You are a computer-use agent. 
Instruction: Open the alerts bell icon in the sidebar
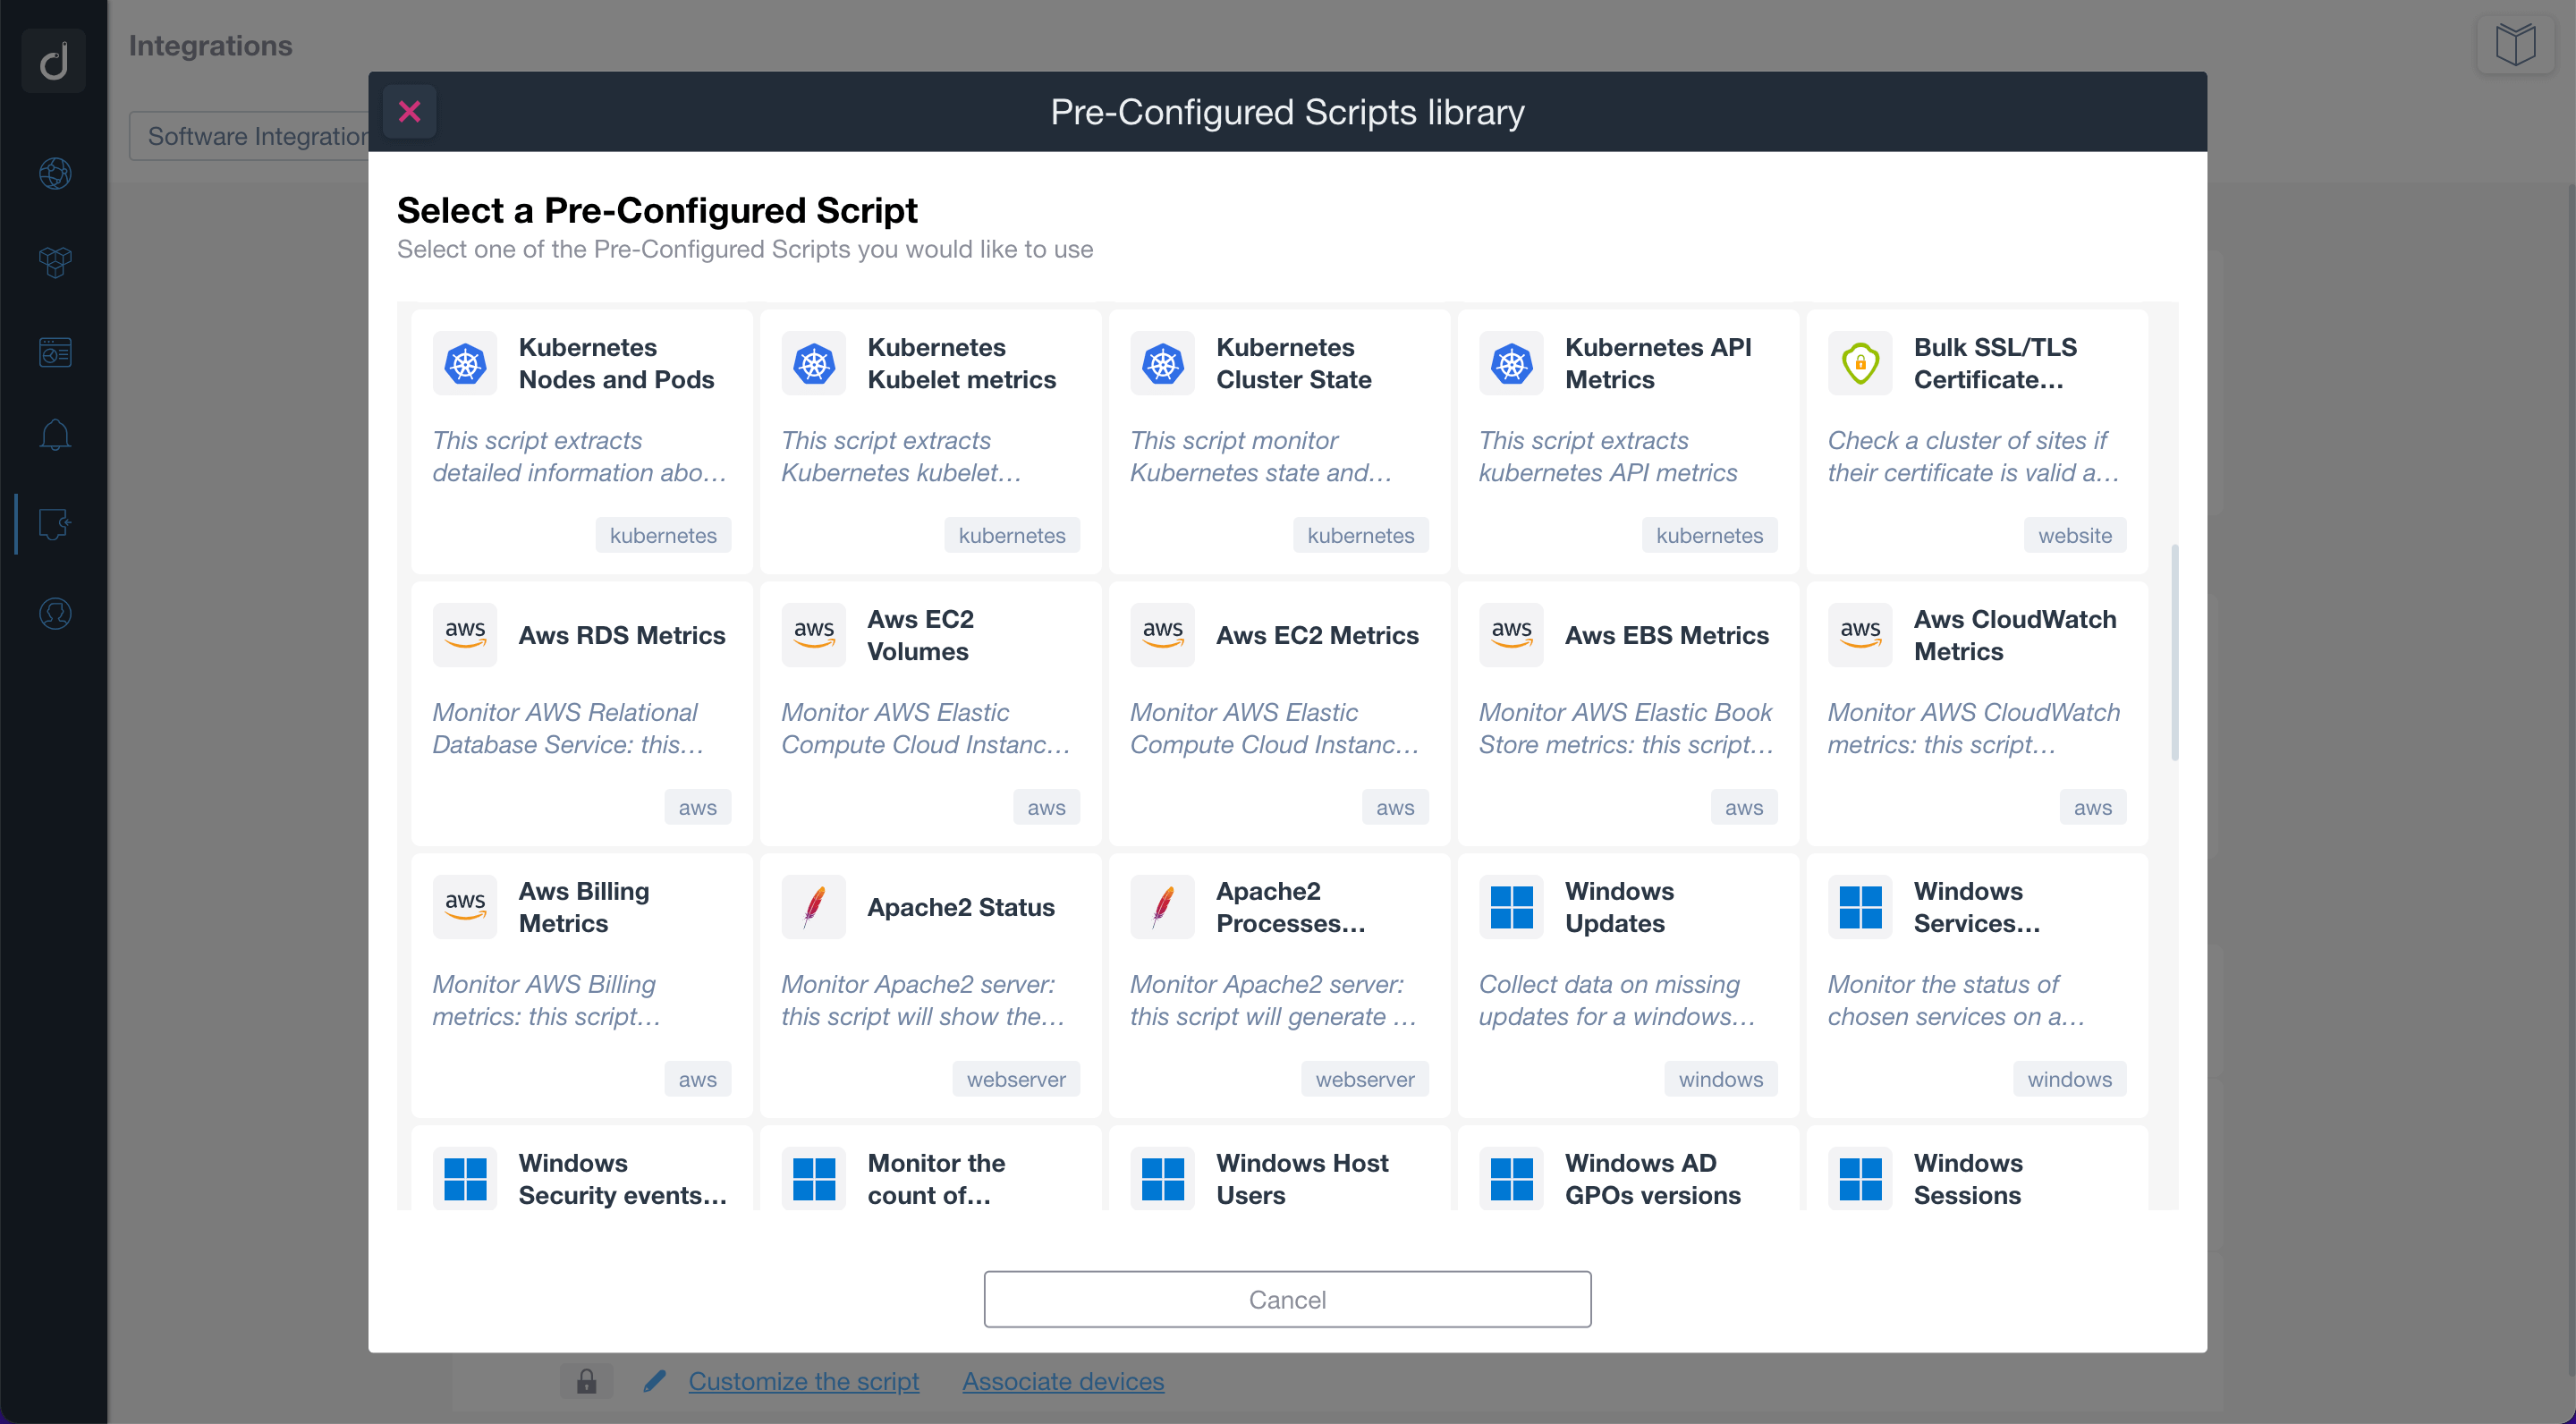(55, 435)
